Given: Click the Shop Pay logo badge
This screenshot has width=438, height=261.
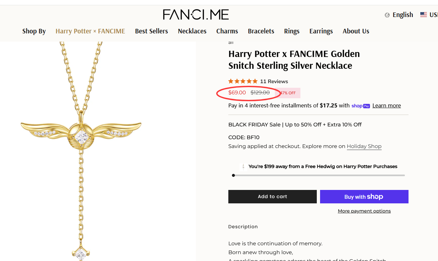Looking at the screenshot, I should [x=361, y=106].
